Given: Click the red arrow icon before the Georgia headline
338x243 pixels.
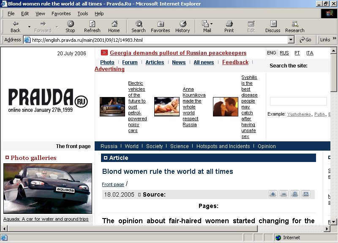Looking at the screenshot, I should click(x=104, y=52).
